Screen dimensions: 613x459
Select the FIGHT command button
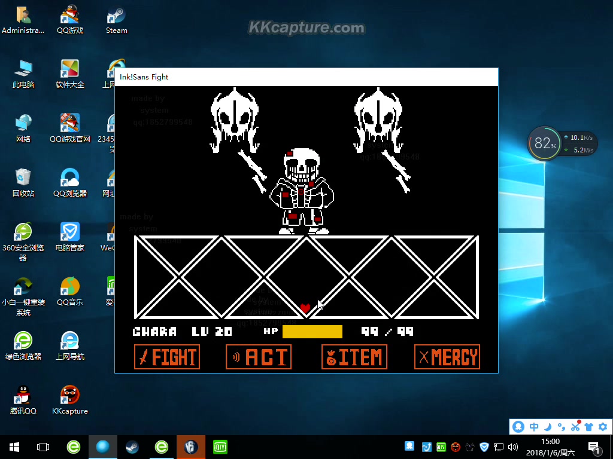click(x=167, y=357)
